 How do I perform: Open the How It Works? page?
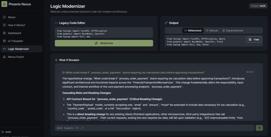point(22,25)
